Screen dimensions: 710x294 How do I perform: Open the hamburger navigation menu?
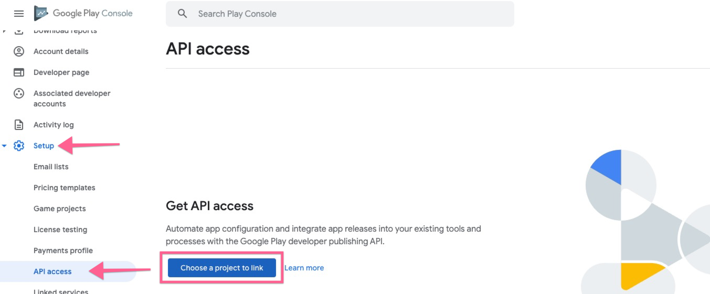coord(19,14)
